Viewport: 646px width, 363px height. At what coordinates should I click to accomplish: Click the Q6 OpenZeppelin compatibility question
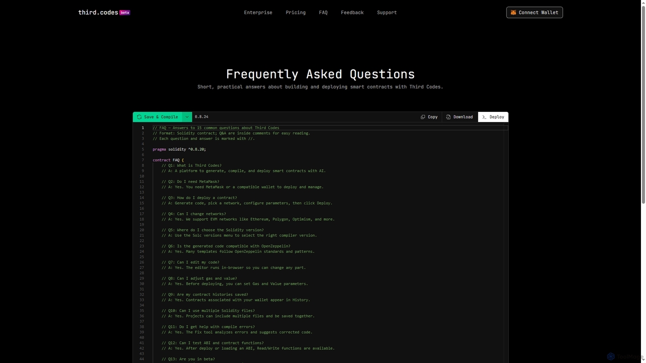tap(226, 246)
